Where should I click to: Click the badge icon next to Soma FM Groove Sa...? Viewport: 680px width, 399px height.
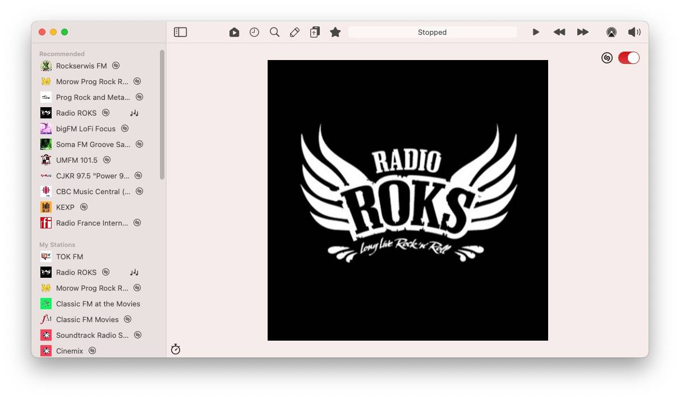(140, 144)
